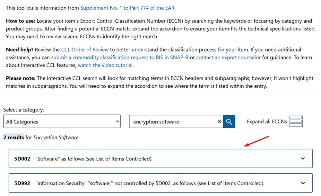Click the 5D002 "Software" as follows title
This screenshot has width=321, height=196.
click(x=94, y=159)
